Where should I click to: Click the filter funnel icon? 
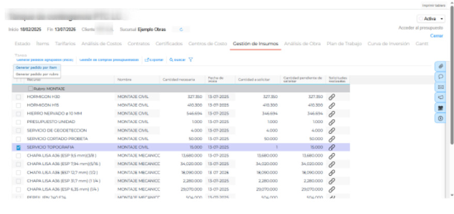(x=191, y=60)
